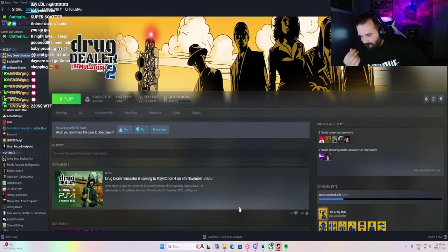This screenshot has width=448, height=252.
Task: Click Add a Game
Action: coord(10,237)
